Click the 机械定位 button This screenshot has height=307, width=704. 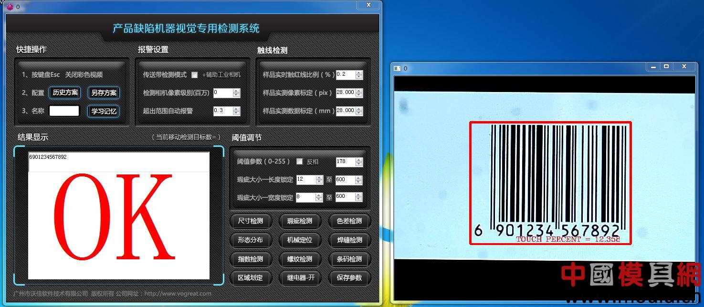tap(300, 240)
